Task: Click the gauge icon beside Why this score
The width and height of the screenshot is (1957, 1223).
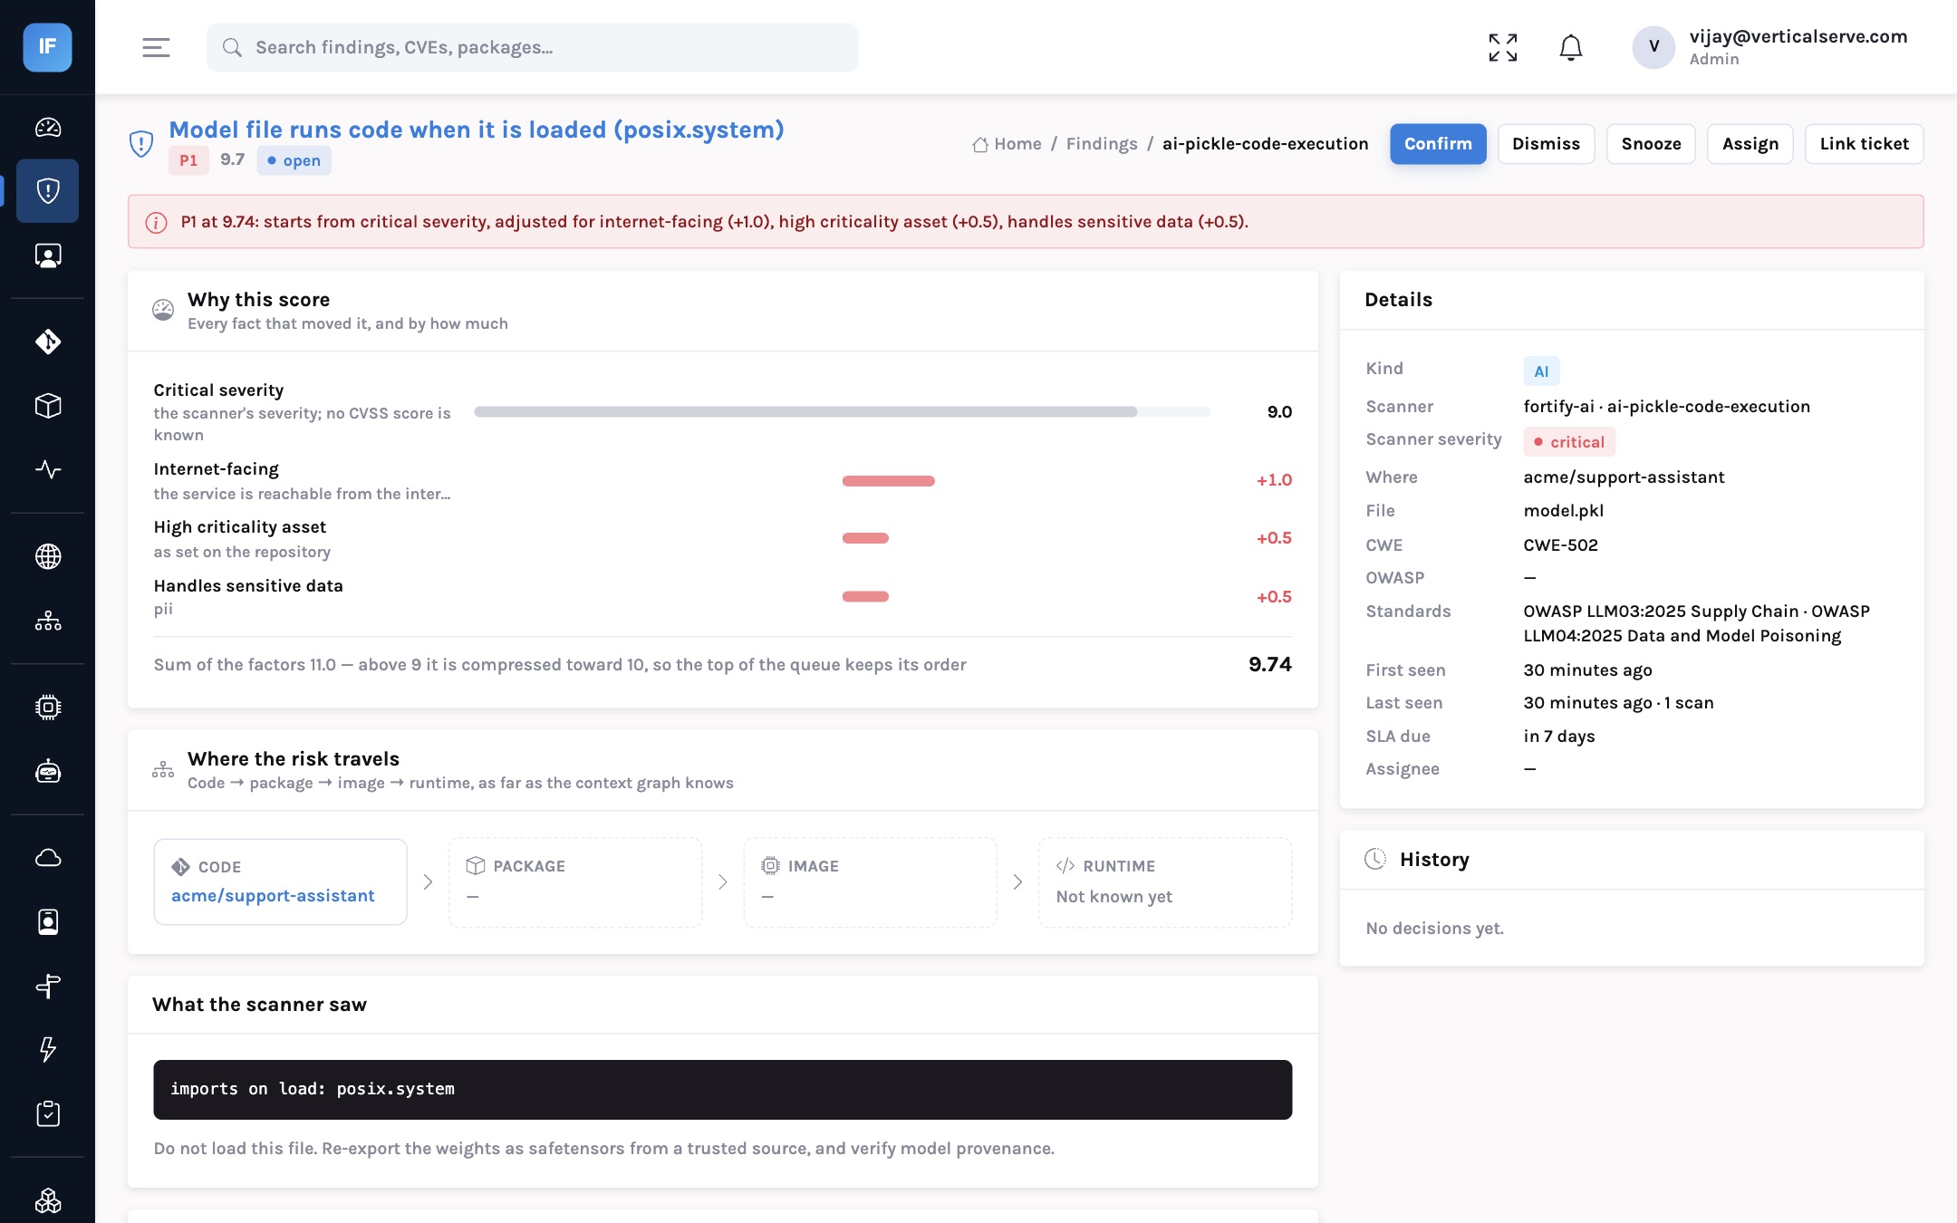Action: tap(163, 310)
